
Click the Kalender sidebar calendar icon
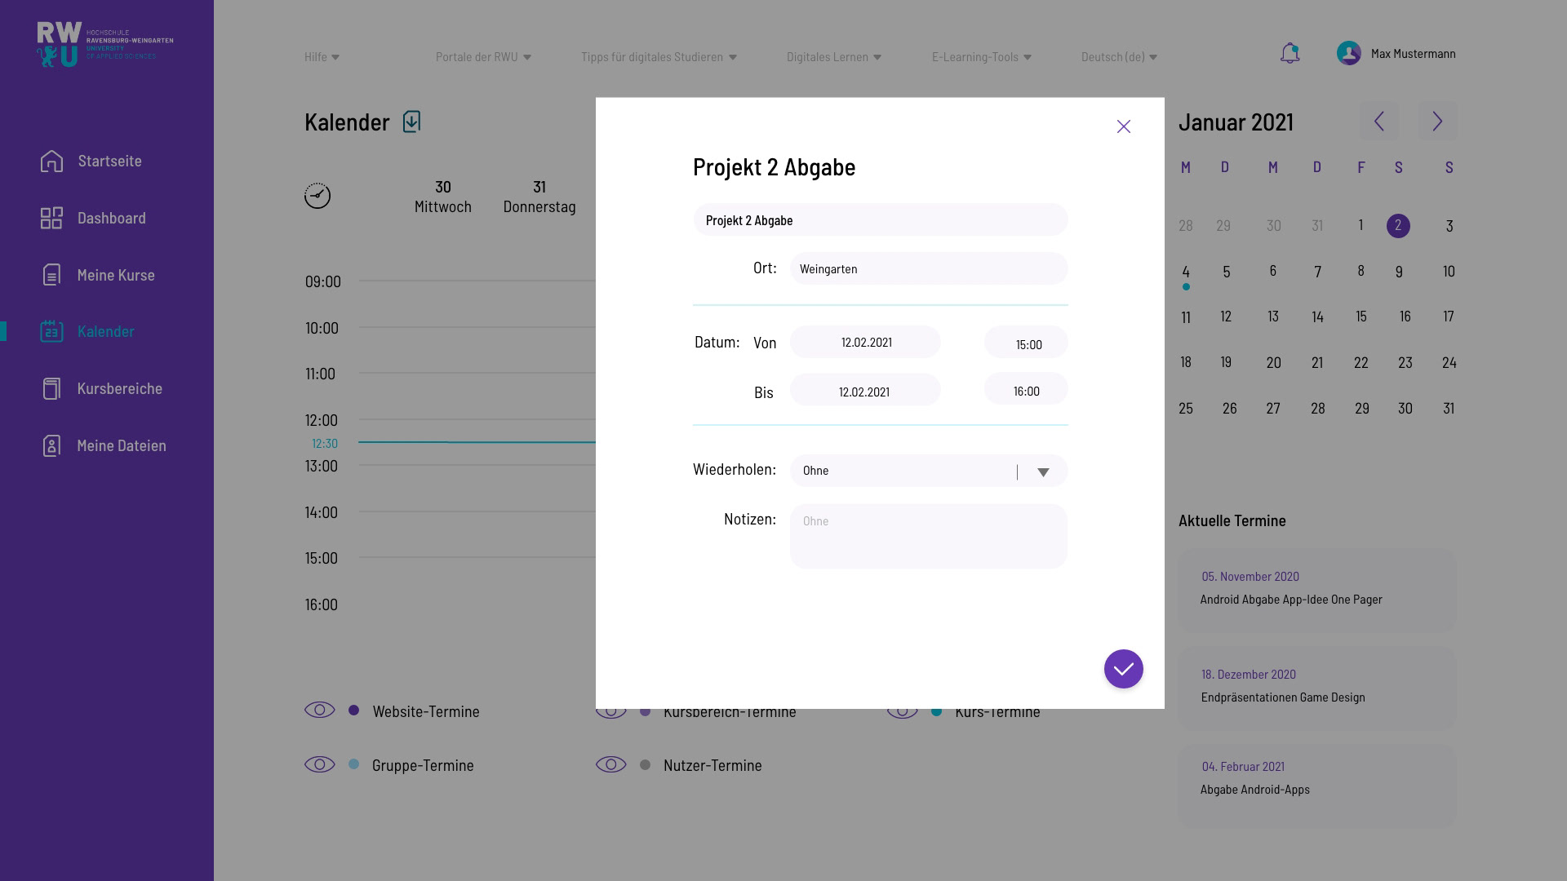click(x=51, y=331)
